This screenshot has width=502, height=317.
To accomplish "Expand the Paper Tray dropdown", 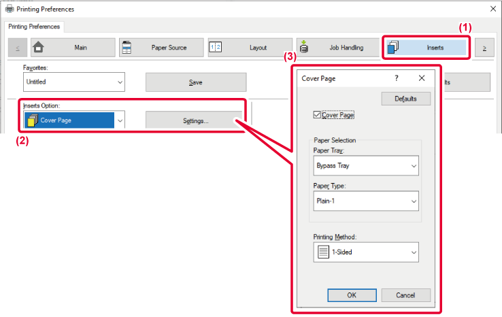I will pyautogui.click(x=365, y=165).
